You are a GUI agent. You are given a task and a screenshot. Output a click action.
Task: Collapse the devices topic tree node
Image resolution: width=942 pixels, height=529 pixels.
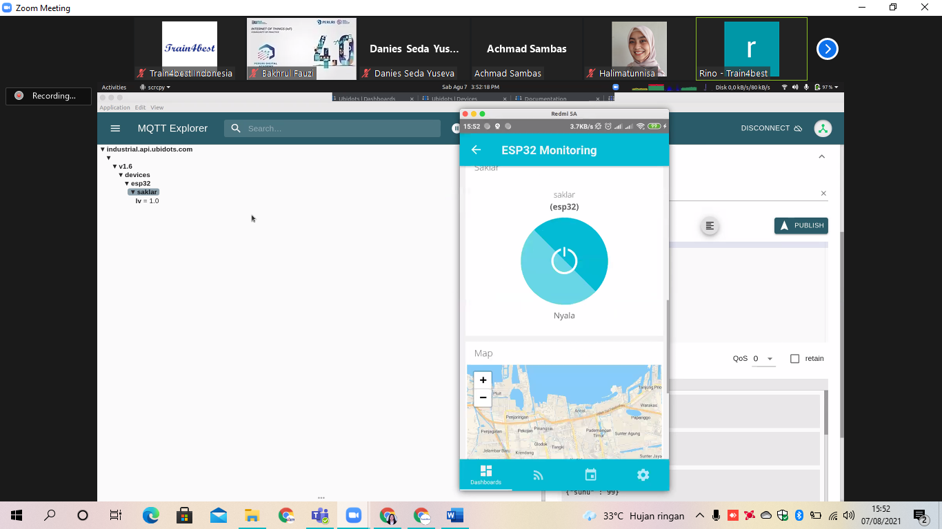coord(121,175)
